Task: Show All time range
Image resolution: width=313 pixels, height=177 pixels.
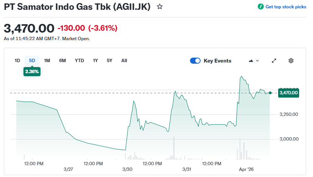Action: point(124,60)
